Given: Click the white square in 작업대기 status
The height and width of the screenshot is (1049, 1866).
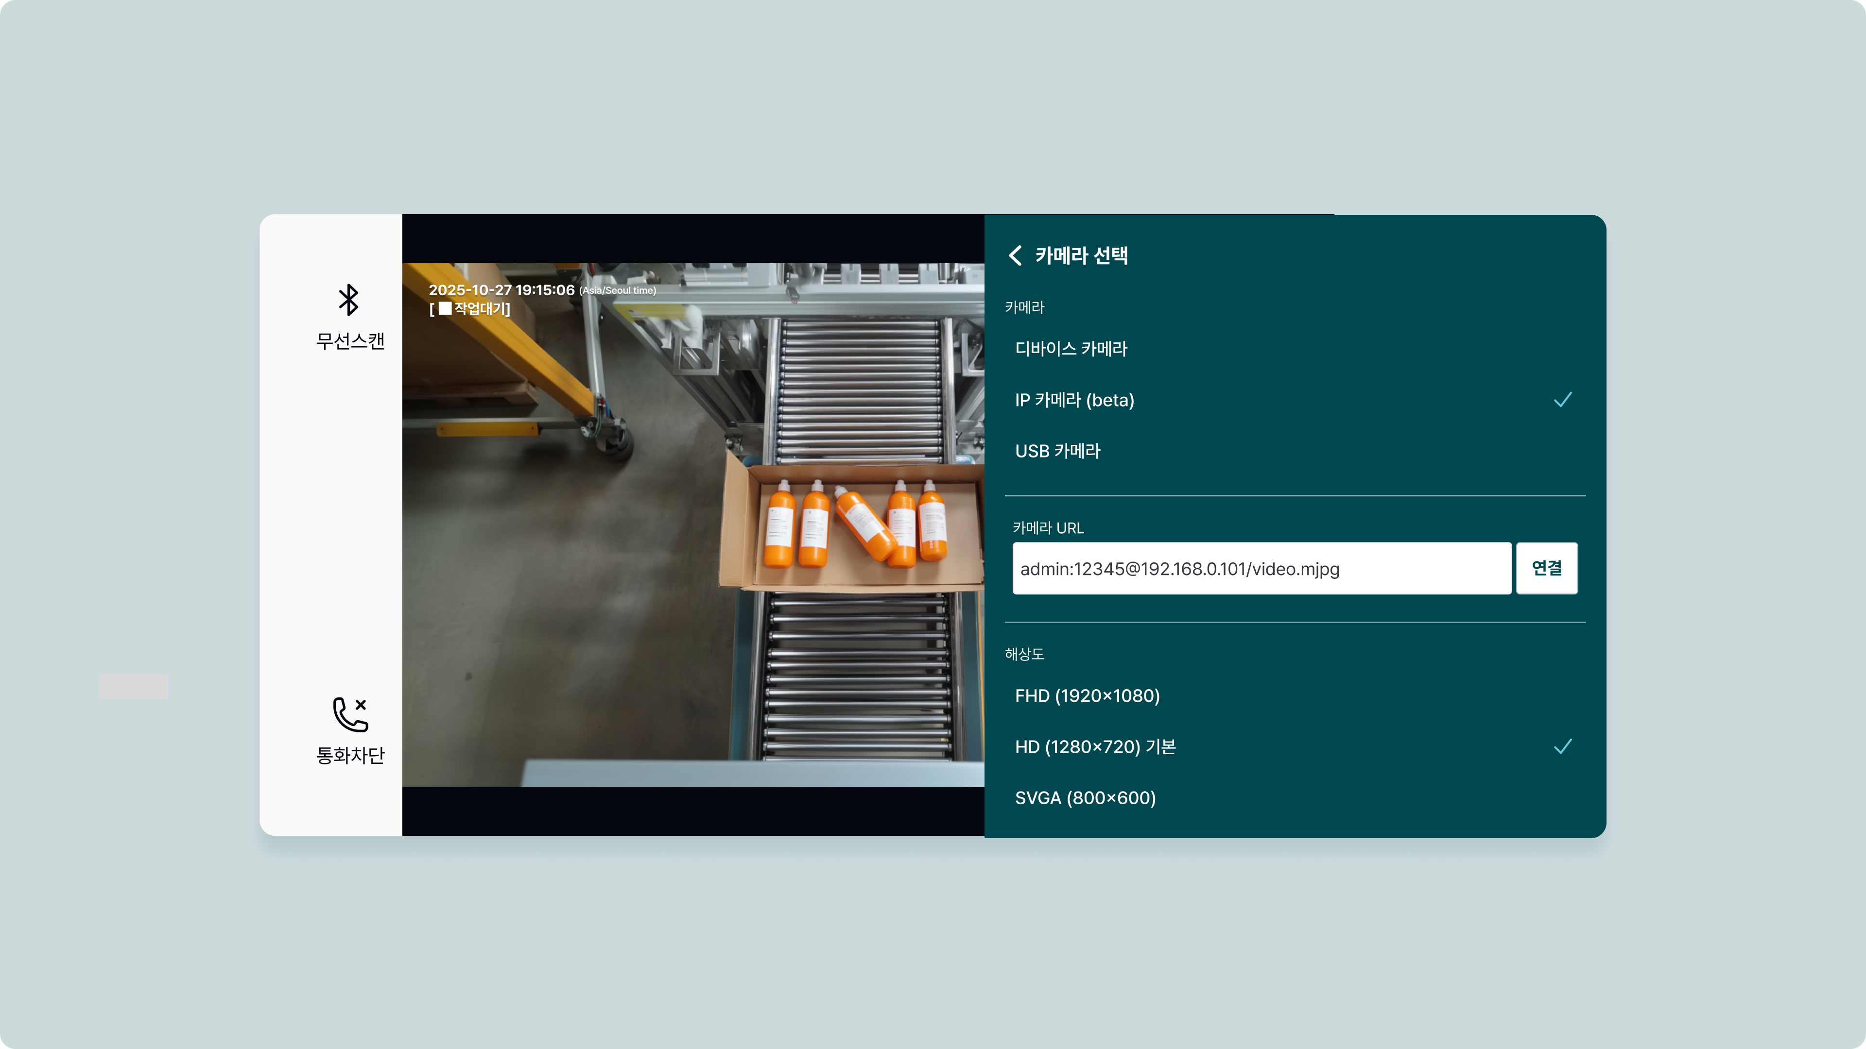Looking at the screenshot, I should click(445, 308).
